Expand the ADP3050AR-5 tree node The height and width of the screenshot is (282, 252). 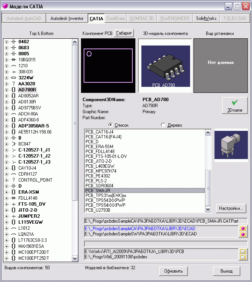7,126
